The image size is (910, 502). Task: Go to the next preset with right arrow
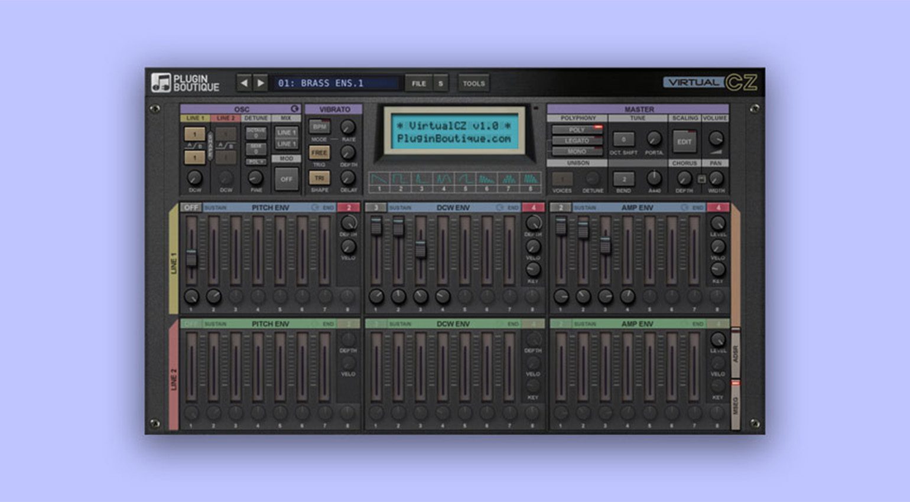coord(260,83)
